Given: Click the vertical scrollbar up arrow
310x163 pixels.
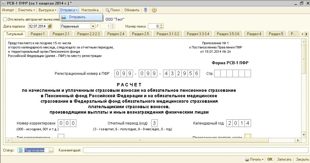Looking at the screenshot, I should [x=304, y=42].
